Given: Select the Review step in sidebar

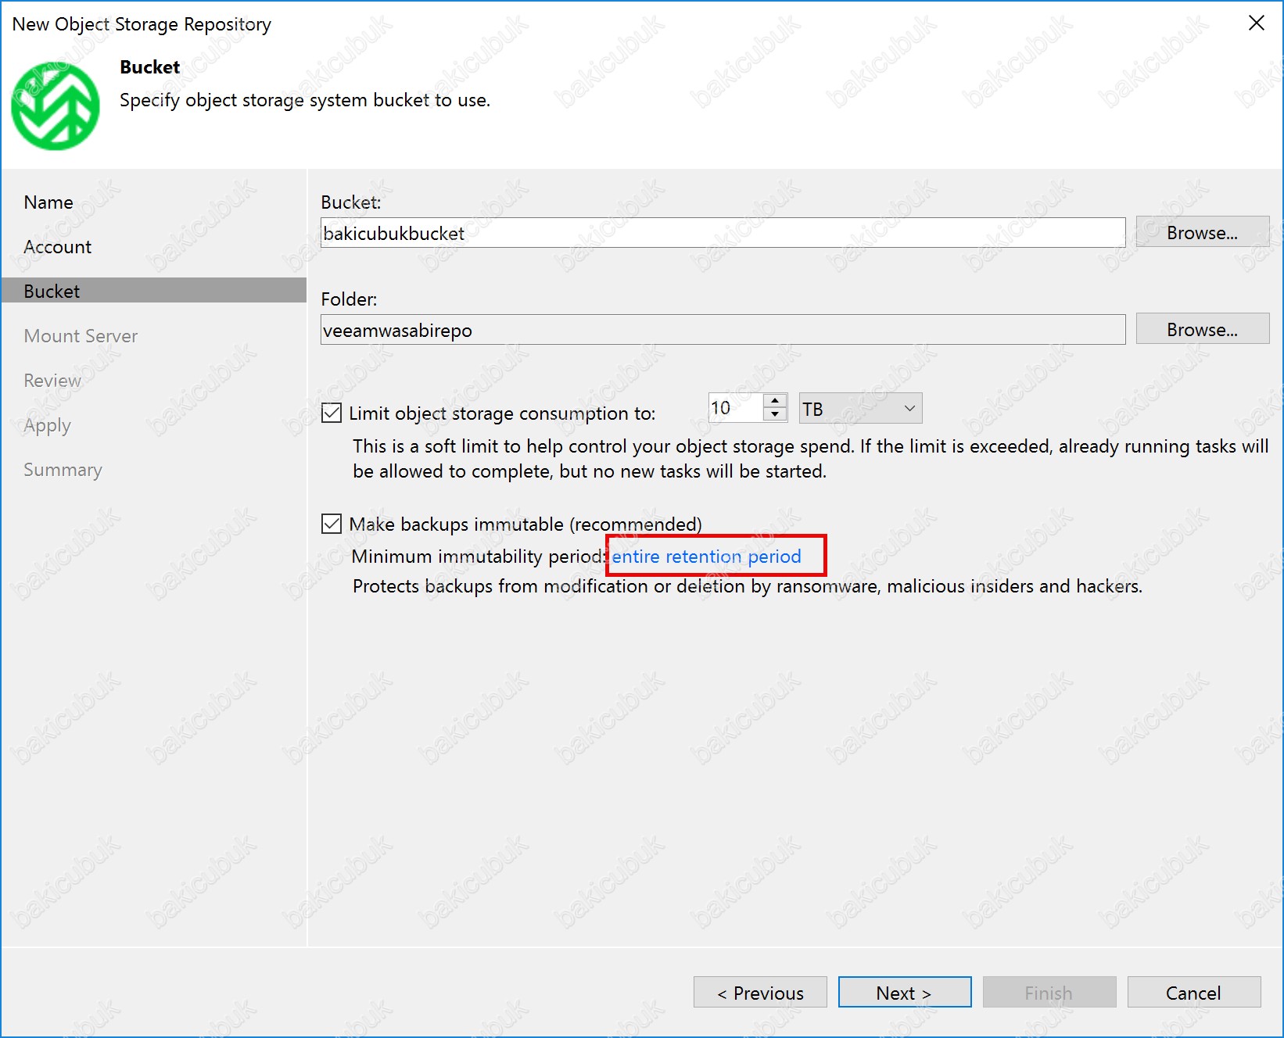Looking at the screenshot, I should [52, 381].
